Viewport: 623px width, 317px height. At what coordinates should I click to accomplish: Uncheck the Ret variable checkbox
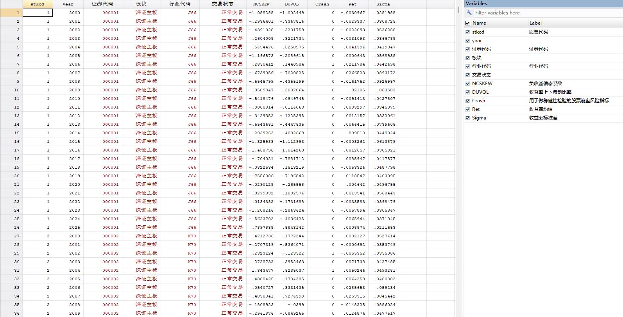pos(468,109)
